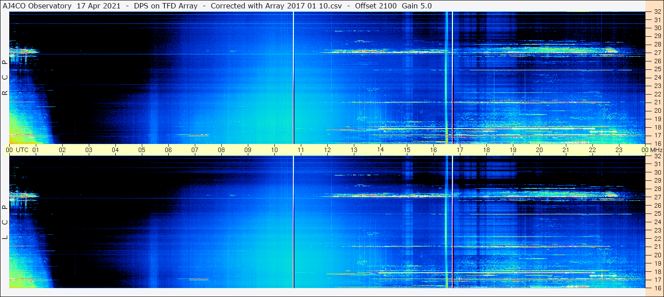Click the 21 MHz tick on upper frequency scale

[657, 102]
